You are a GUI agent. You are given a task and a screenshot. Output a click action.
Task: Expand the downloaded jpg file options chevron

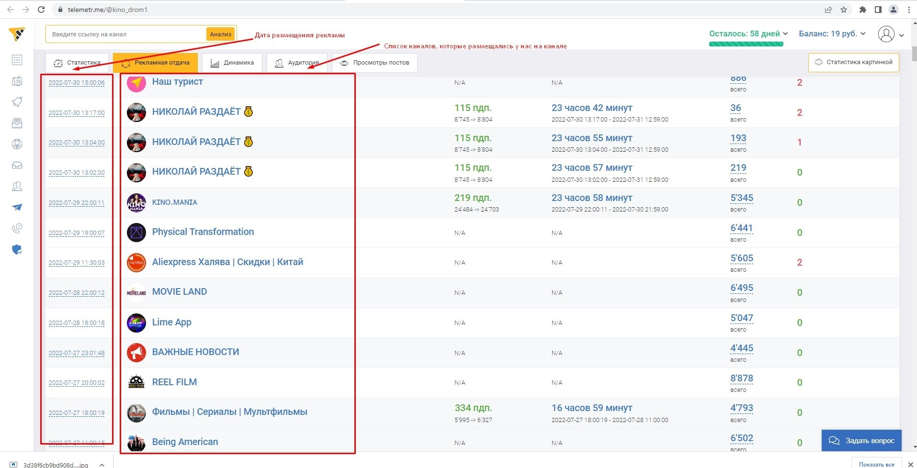pyautogui.click(x=102, y=464)
